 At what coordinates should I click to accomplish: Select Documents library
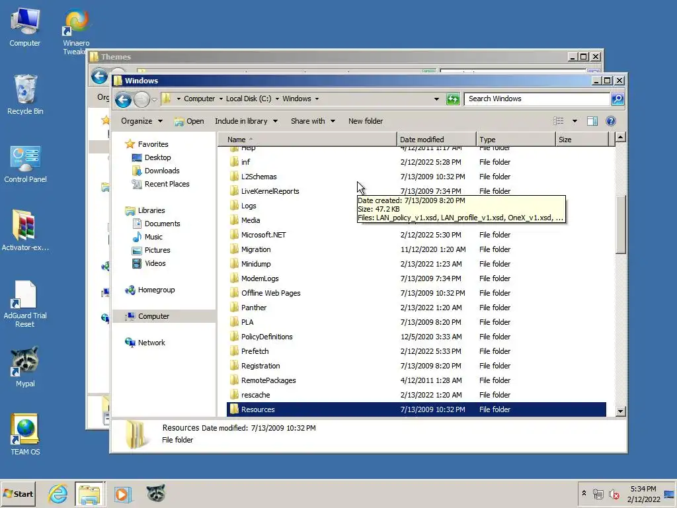pos(156,224)
